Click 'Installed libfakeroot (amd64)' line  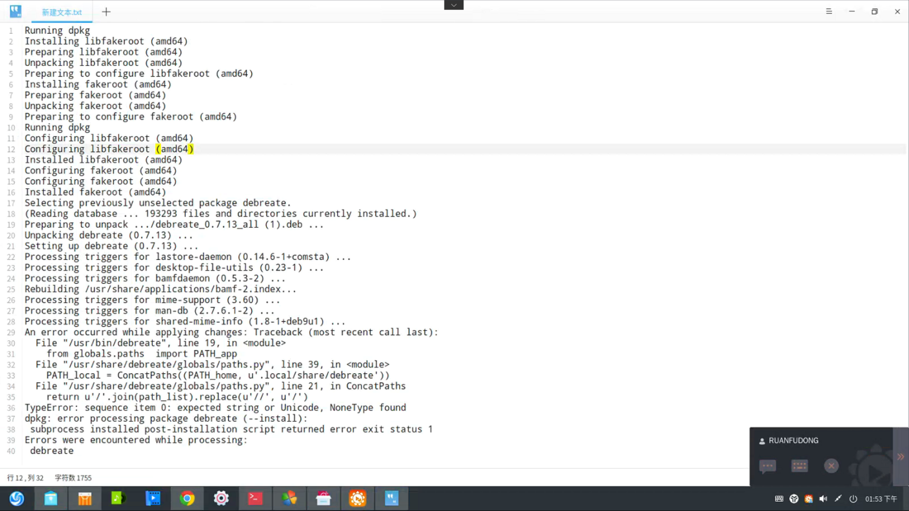coord(103,160)
